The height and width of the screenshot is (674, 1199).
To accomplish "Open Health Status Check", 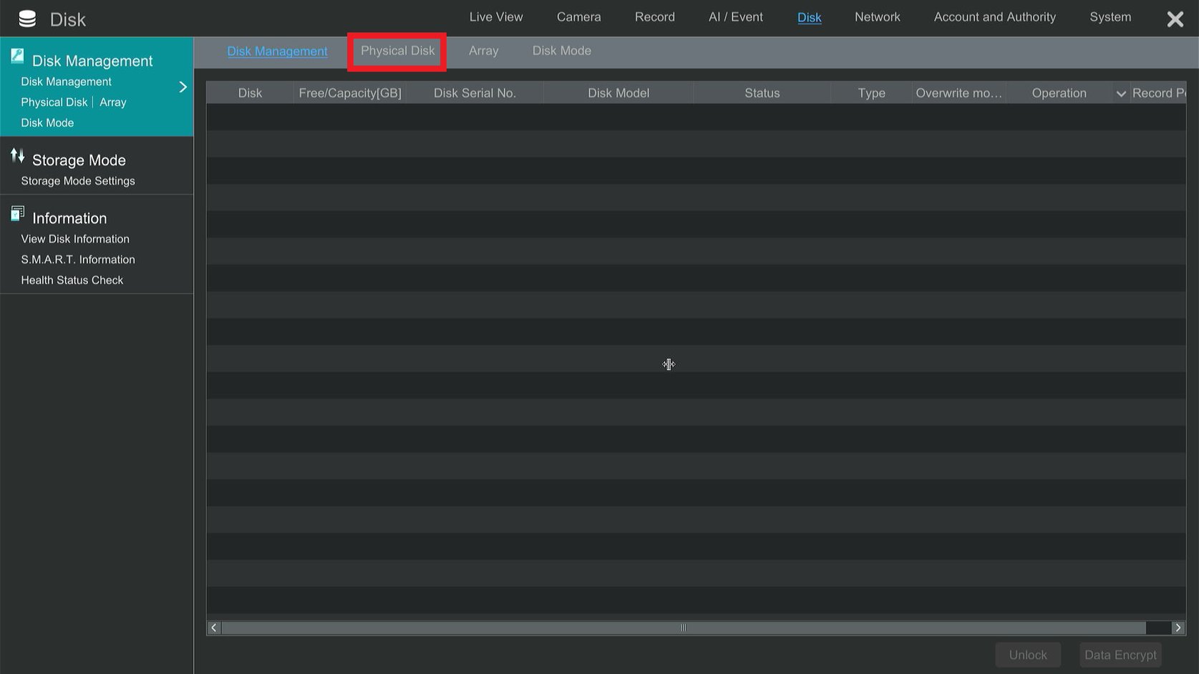I will (72, 280).
